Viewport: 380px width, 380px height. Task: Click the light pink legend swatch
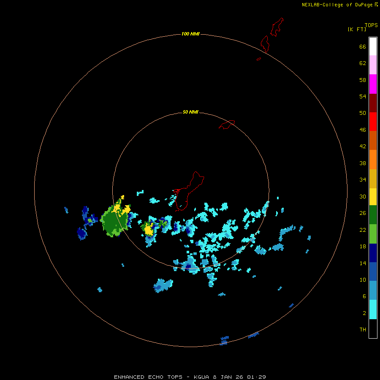pos(373,65)
